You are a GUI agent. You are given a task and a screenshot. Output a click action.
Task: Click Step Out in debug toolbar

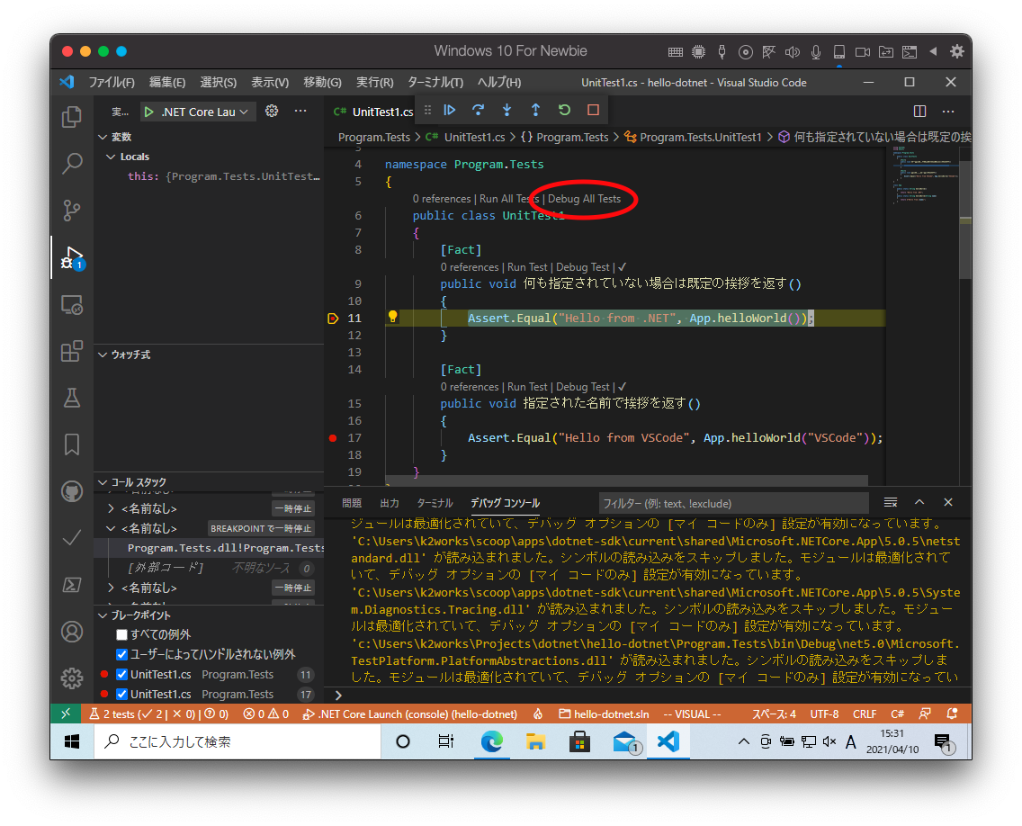point(536,110)
